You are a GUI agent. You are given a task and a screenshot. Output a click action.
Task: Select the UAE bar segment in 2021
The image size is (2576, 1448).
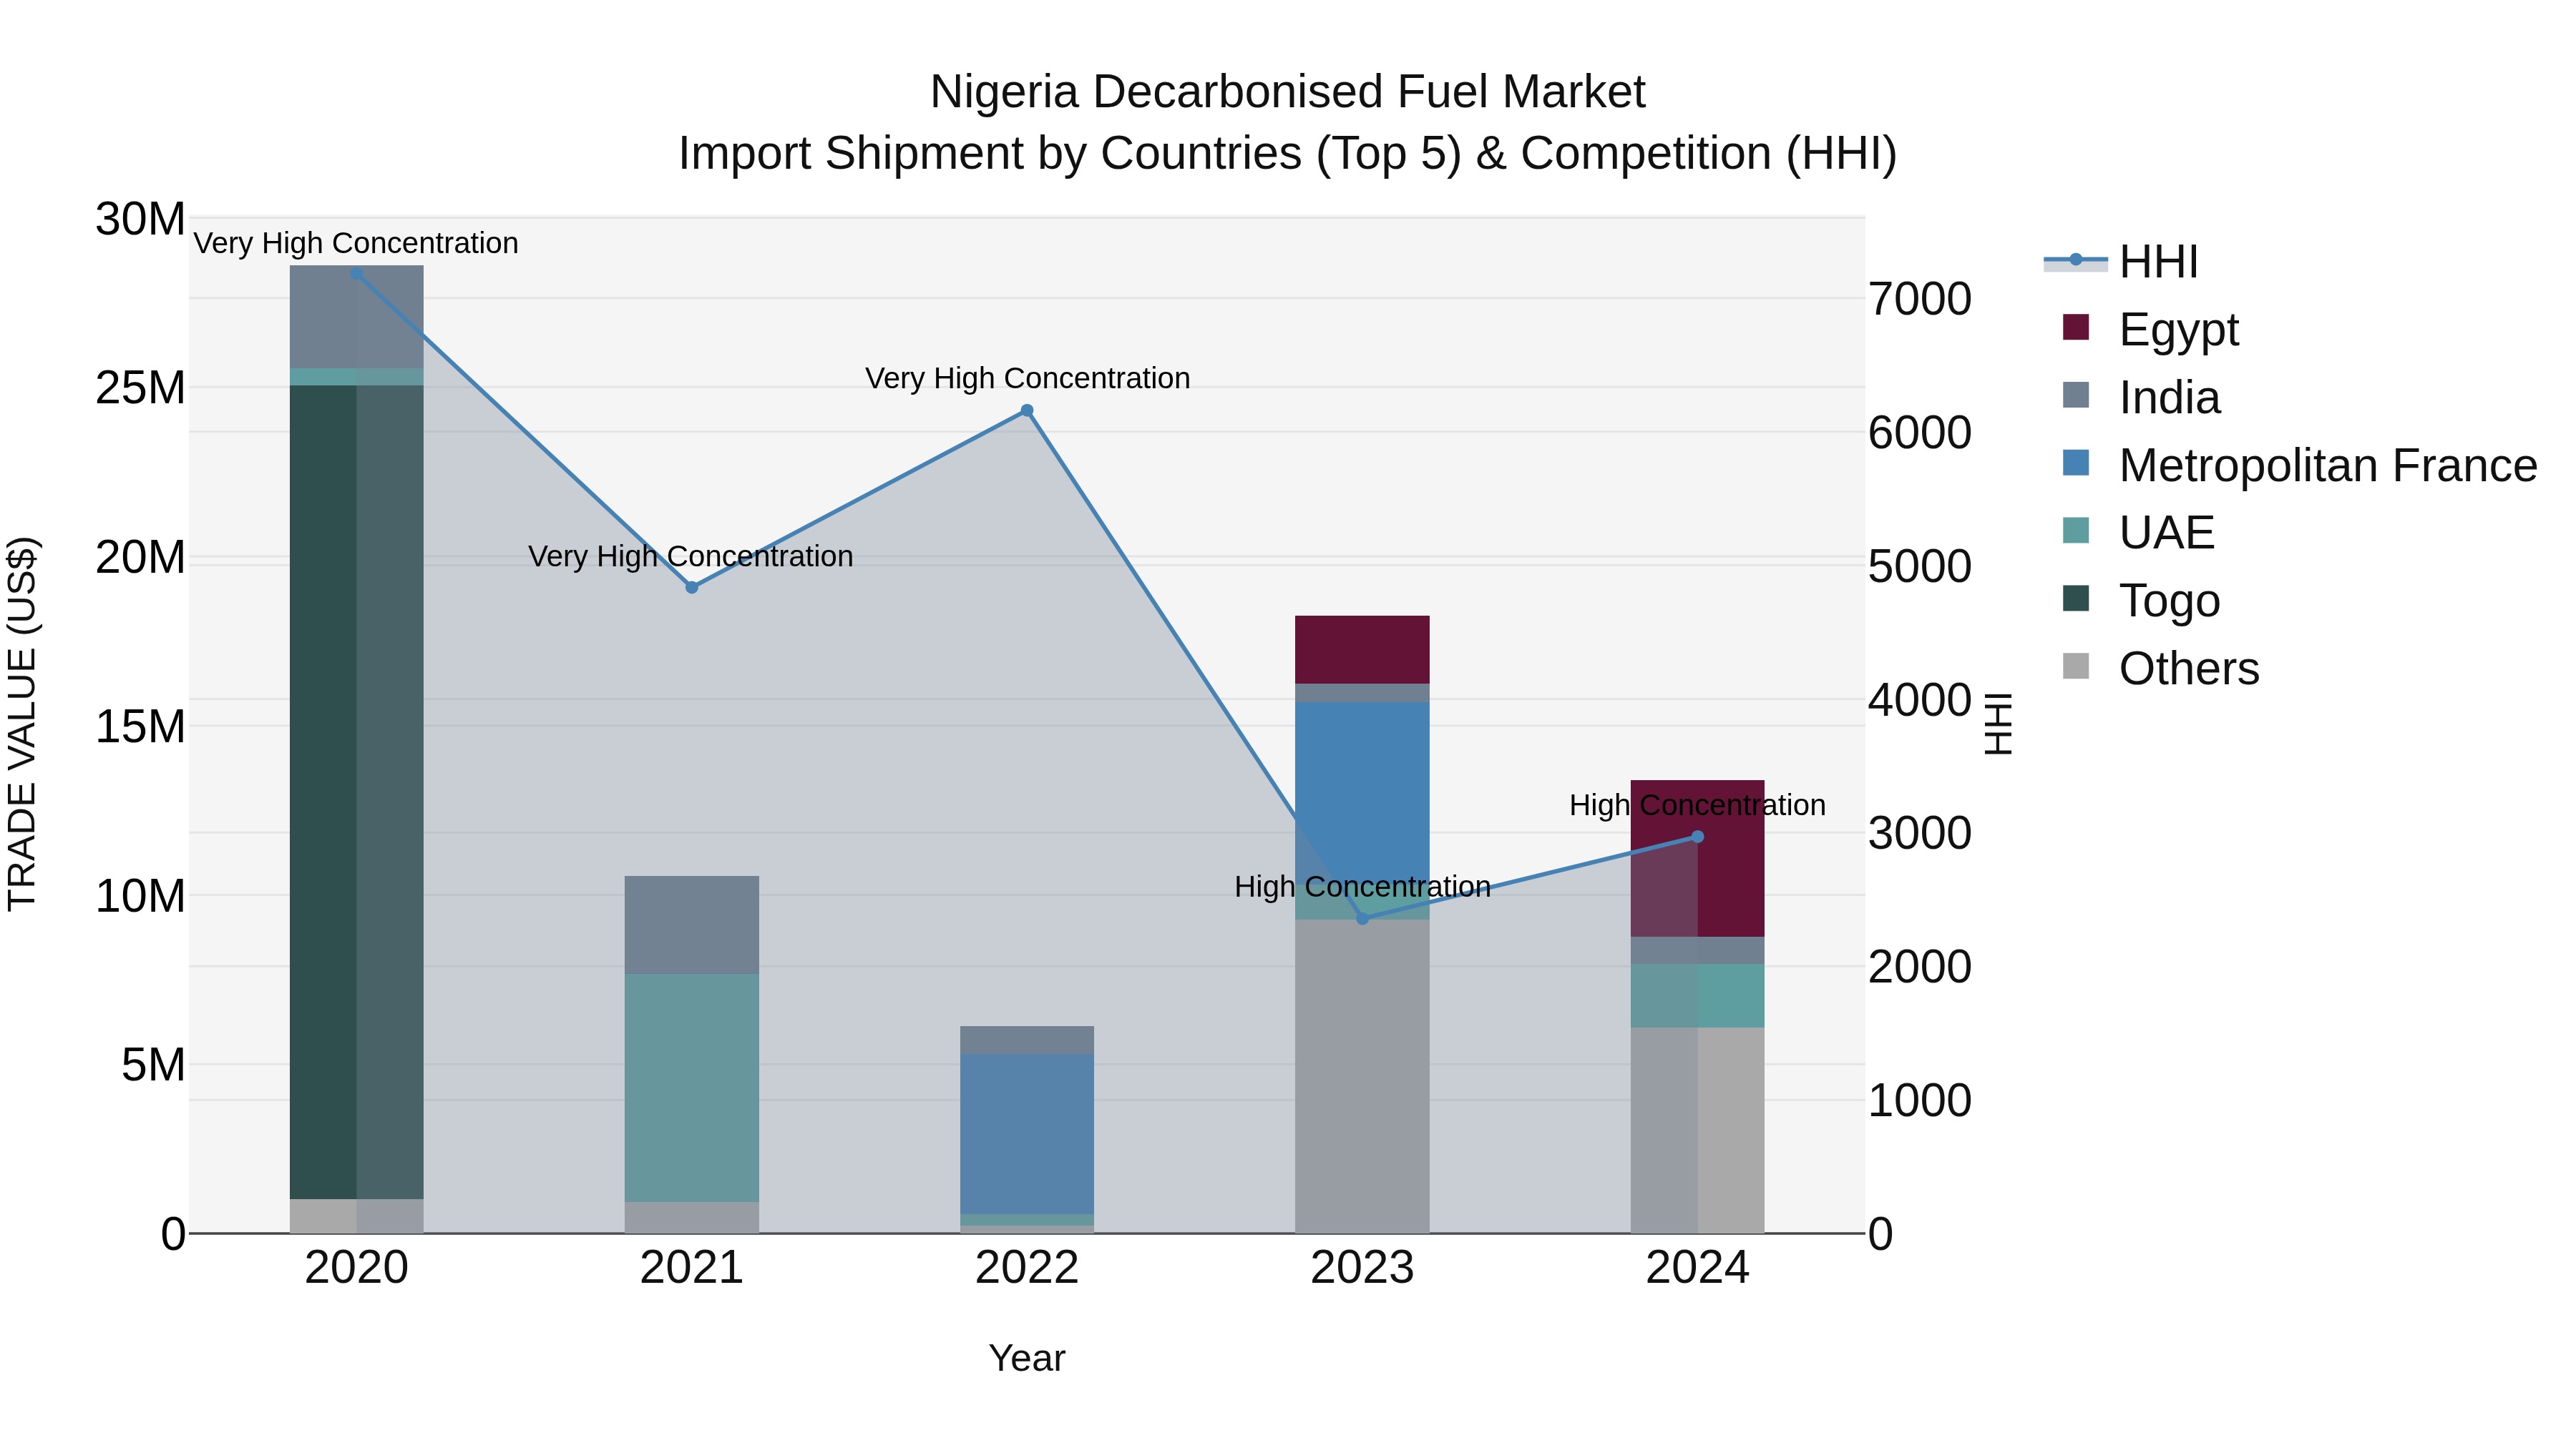coord(692,1087)
